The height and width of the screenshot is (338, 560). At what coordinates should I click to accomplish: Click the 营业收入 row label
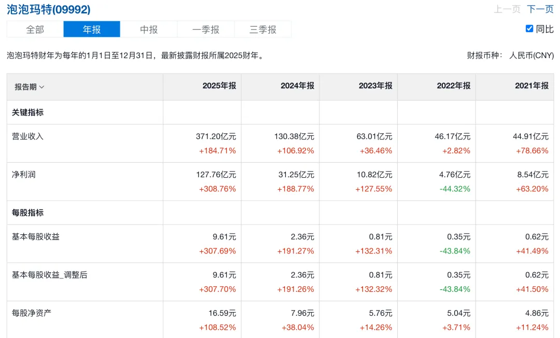coord(27,136)
